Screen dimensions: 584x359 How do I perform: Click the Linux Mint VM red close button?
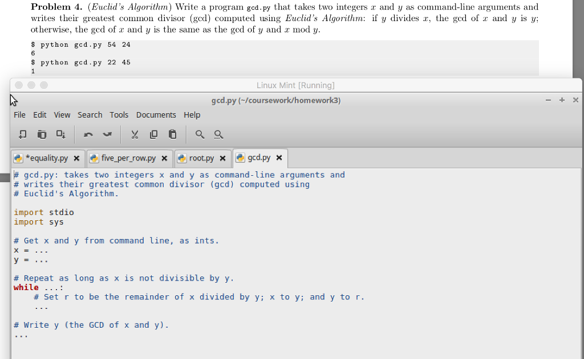click(x=19, y=85)
